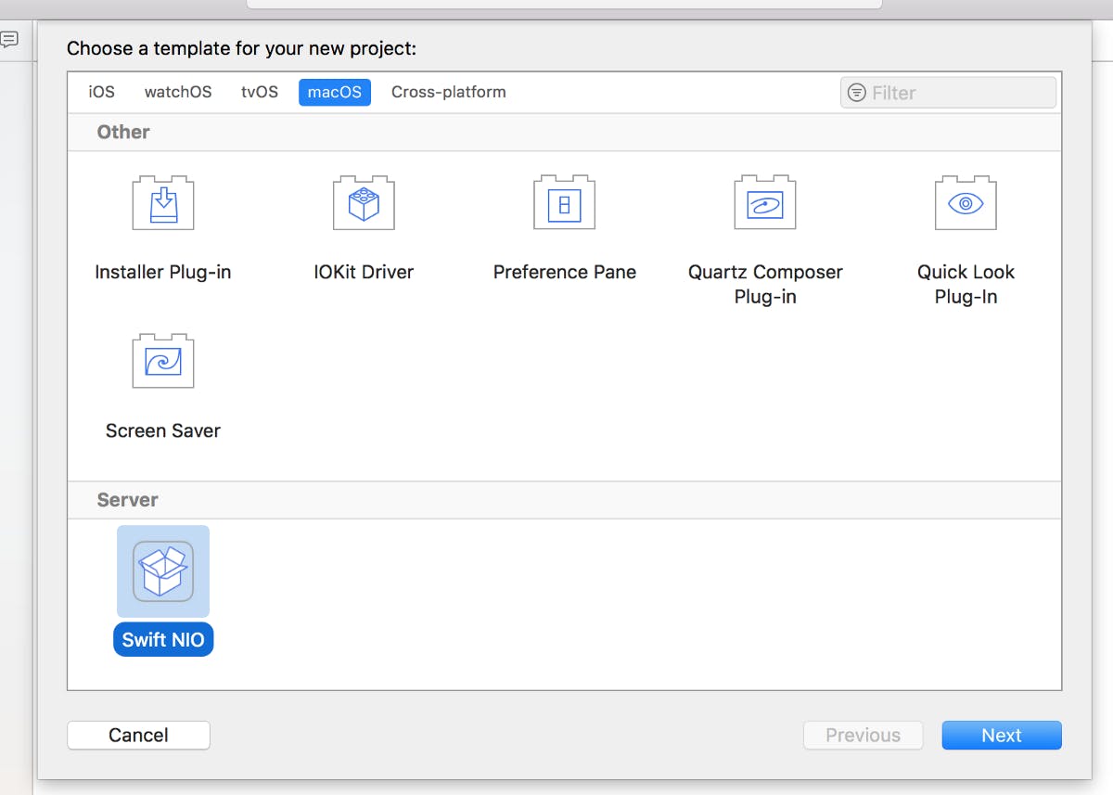
Task: Switch to the watchOS platform tab
Action: pyautogui.click(x=178, y=92)
